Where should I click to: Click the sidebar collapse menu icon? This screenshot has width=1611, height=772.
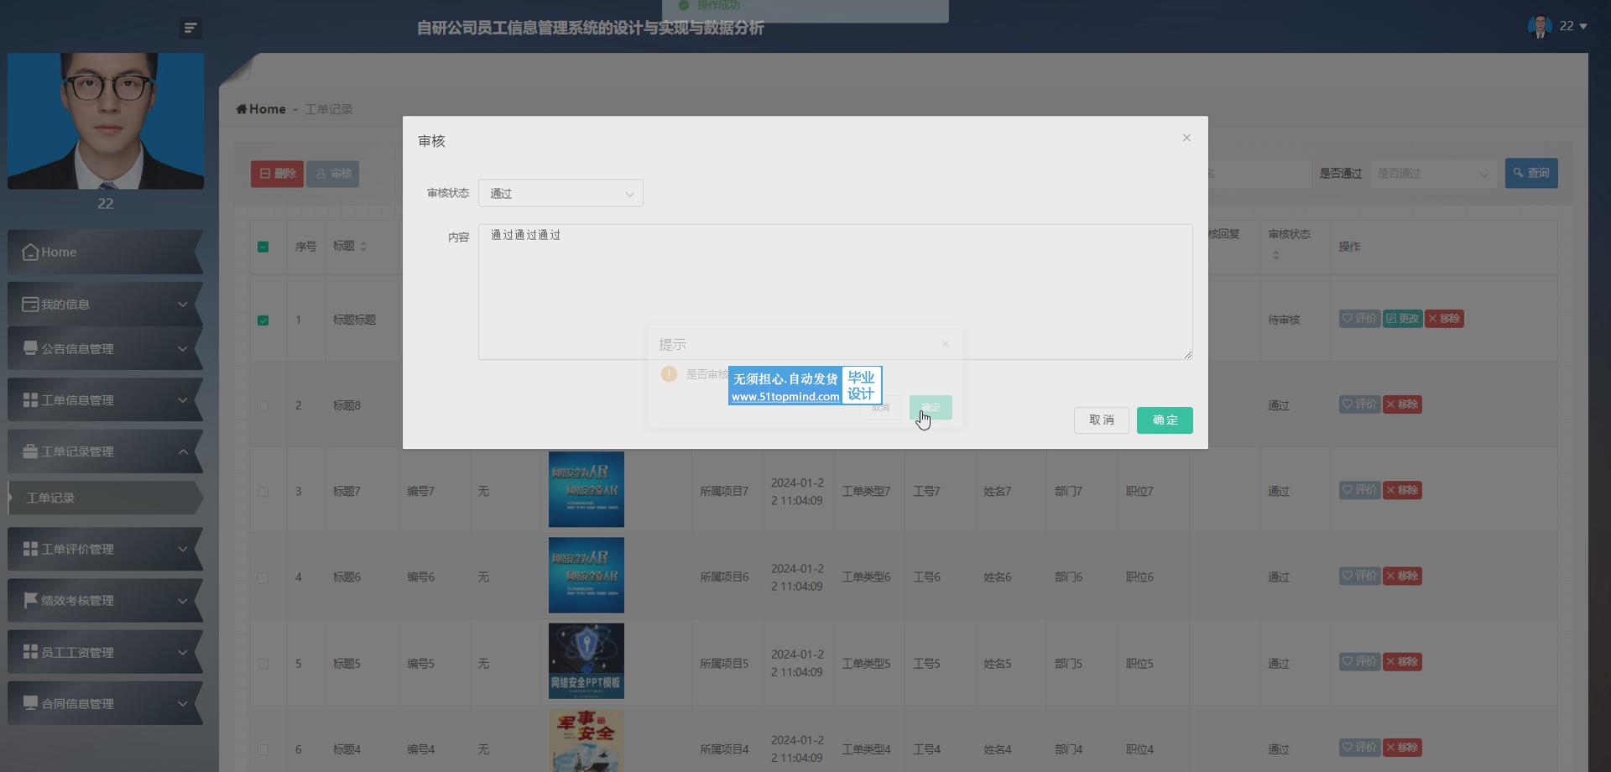point(190,29)
